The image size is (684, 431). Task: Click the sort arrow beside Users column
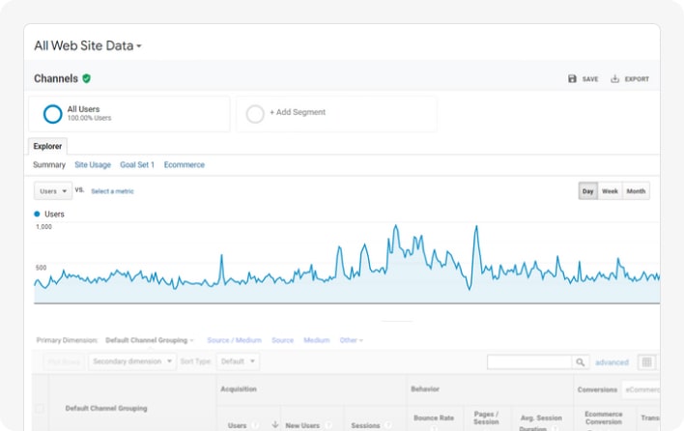[274, 424]
